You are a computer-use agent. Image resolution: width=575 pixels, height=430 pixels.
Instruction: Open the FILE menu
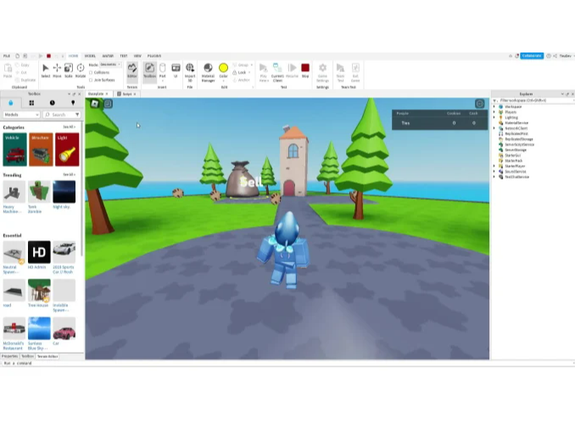[x=7, y=56]
